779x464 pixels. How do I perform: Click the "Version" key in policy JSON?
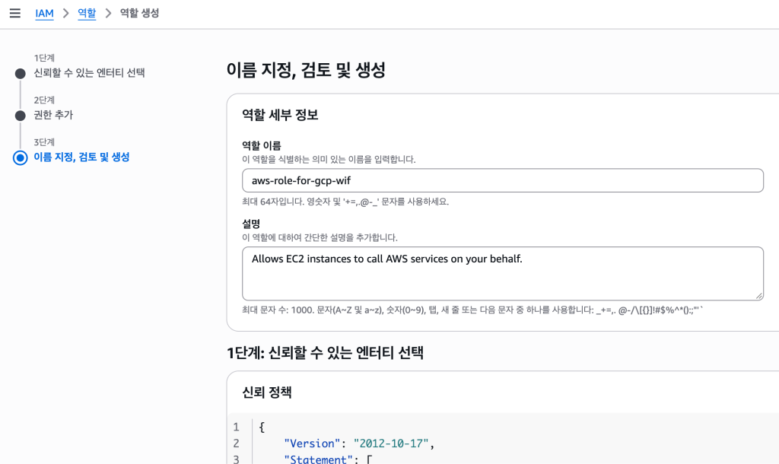(x=312, y=443)
